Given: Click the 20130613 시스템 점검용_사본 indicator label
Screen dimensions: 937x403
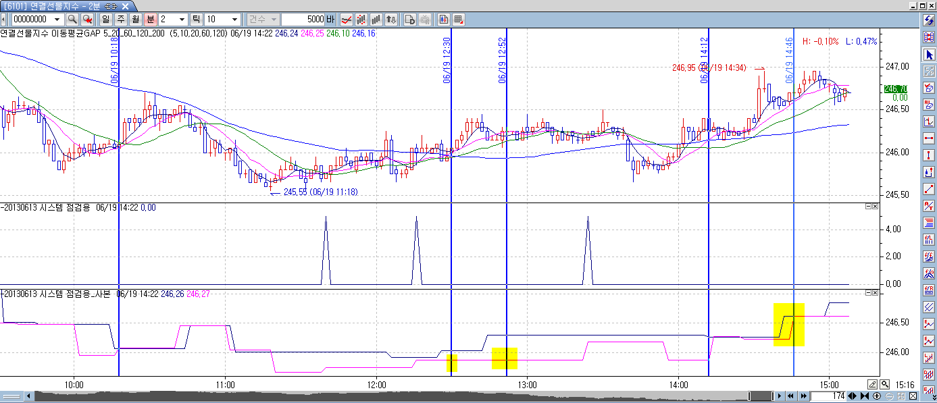Looking at the screenshot, I should [x=57, y=294].
